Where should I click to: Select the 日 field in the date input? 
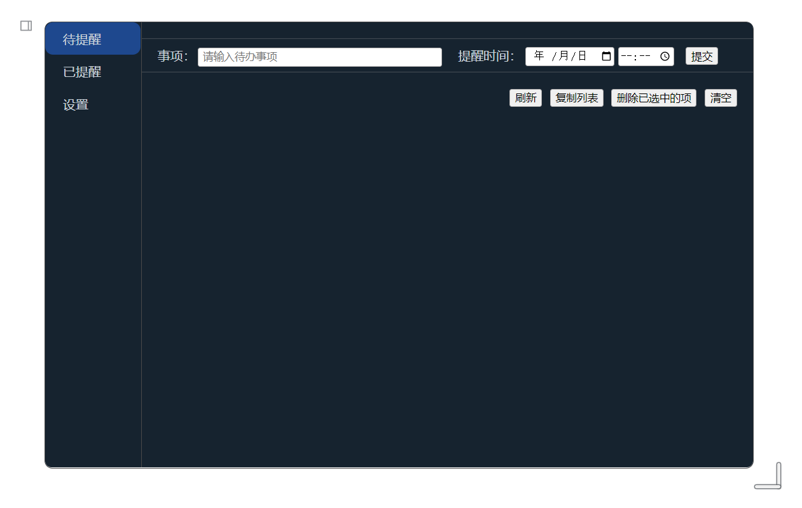582,57
